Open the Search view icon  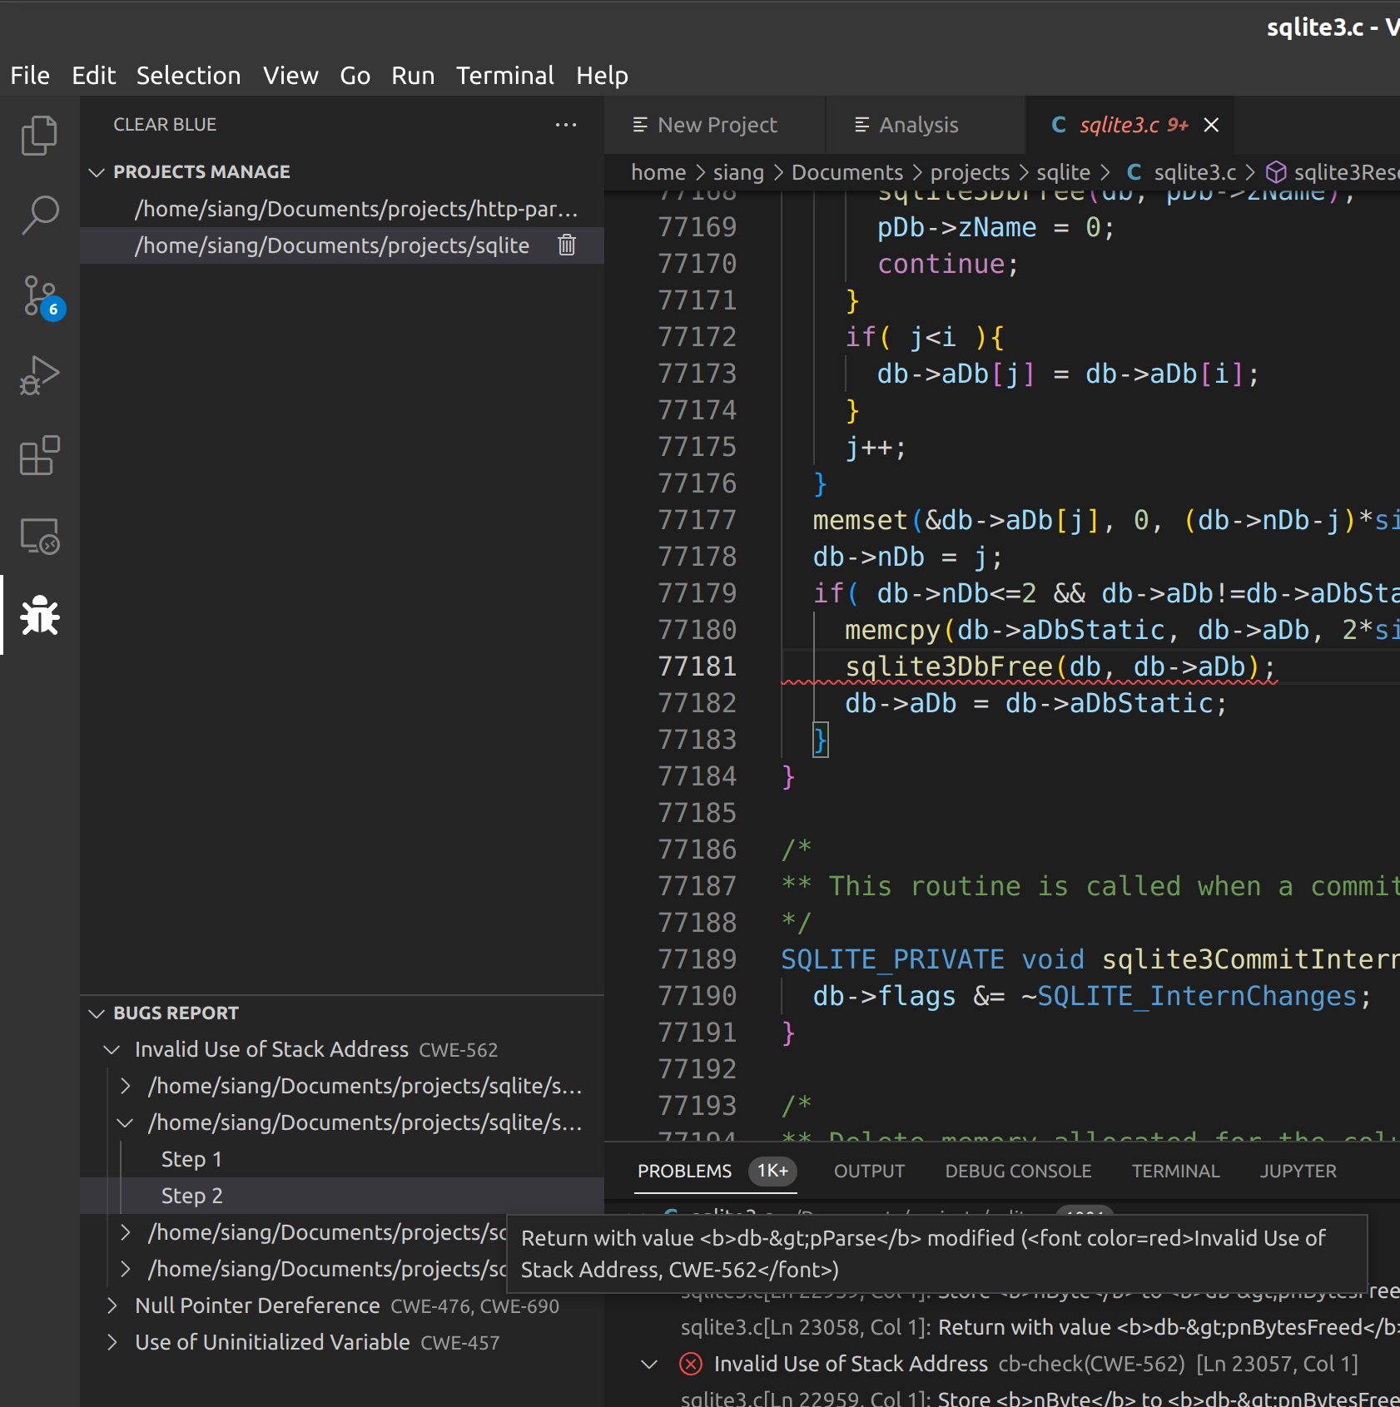coord(39,216)
